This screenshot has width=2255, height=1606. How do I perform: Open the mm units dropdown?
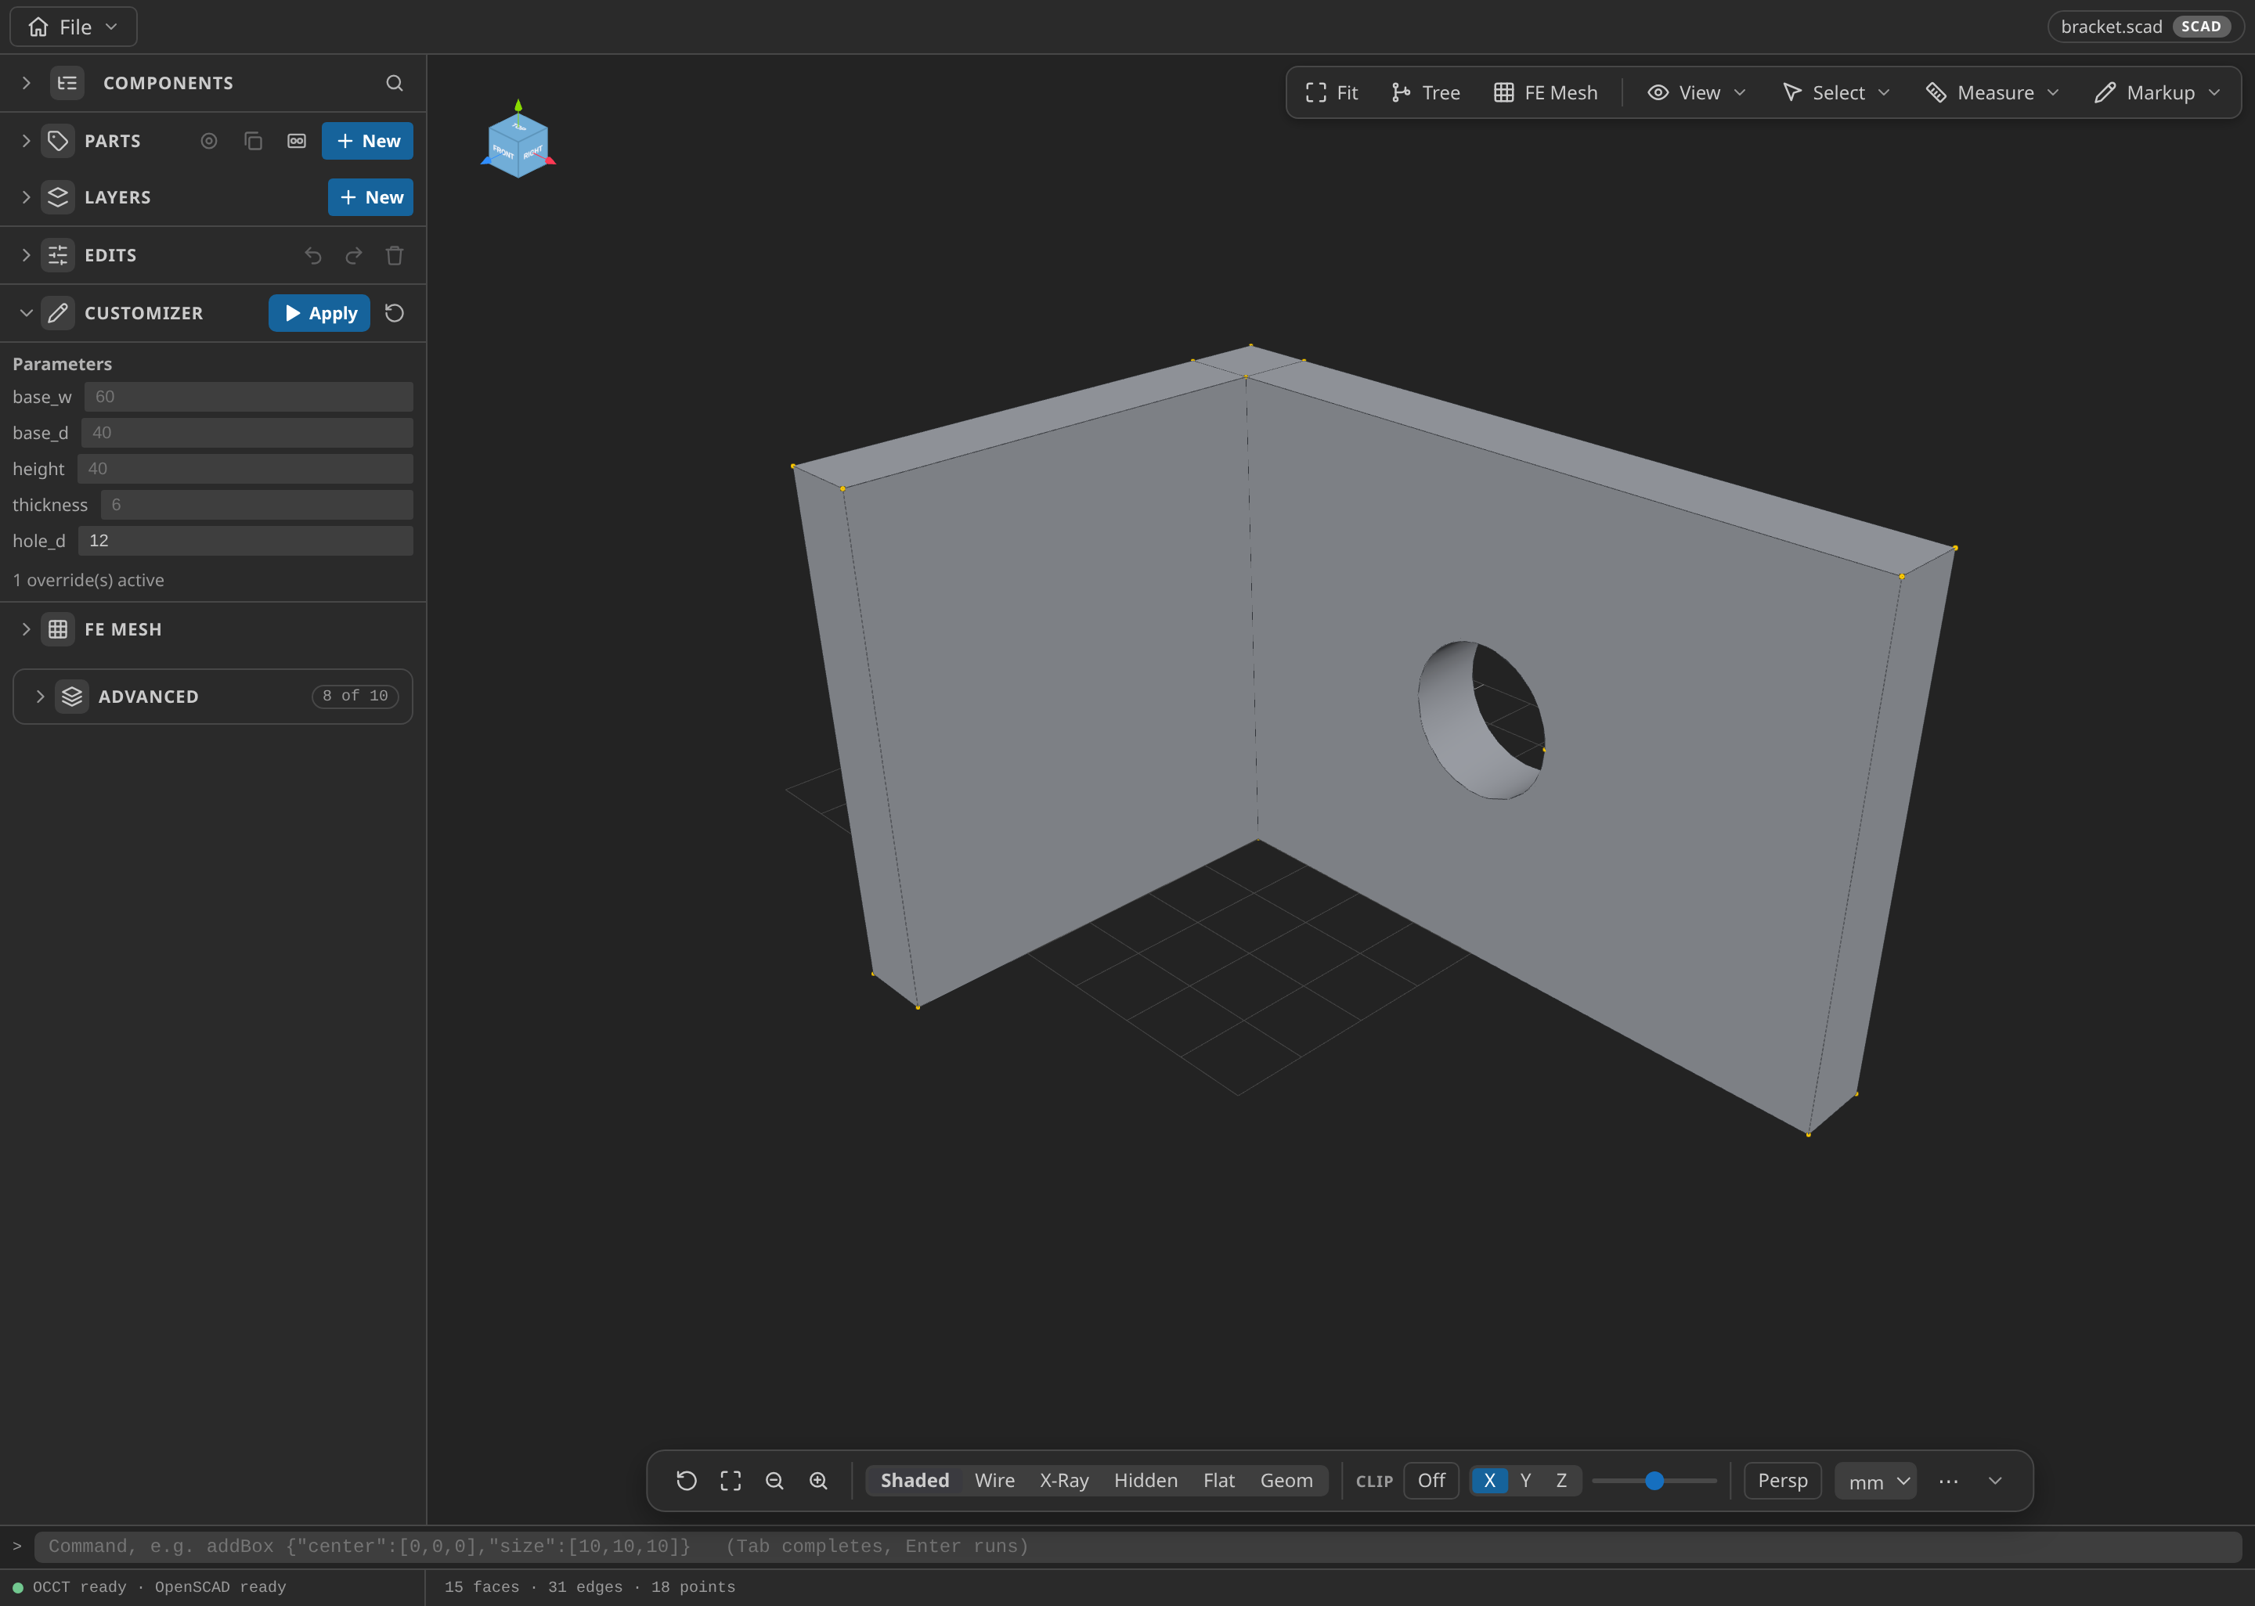(1875, 1482)
